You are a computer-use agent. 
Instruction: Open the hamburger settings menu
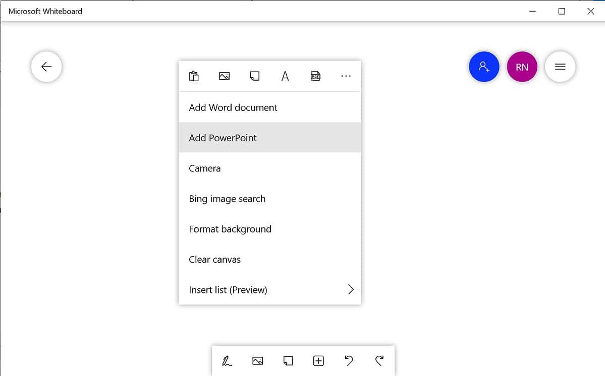coord(560,66)
